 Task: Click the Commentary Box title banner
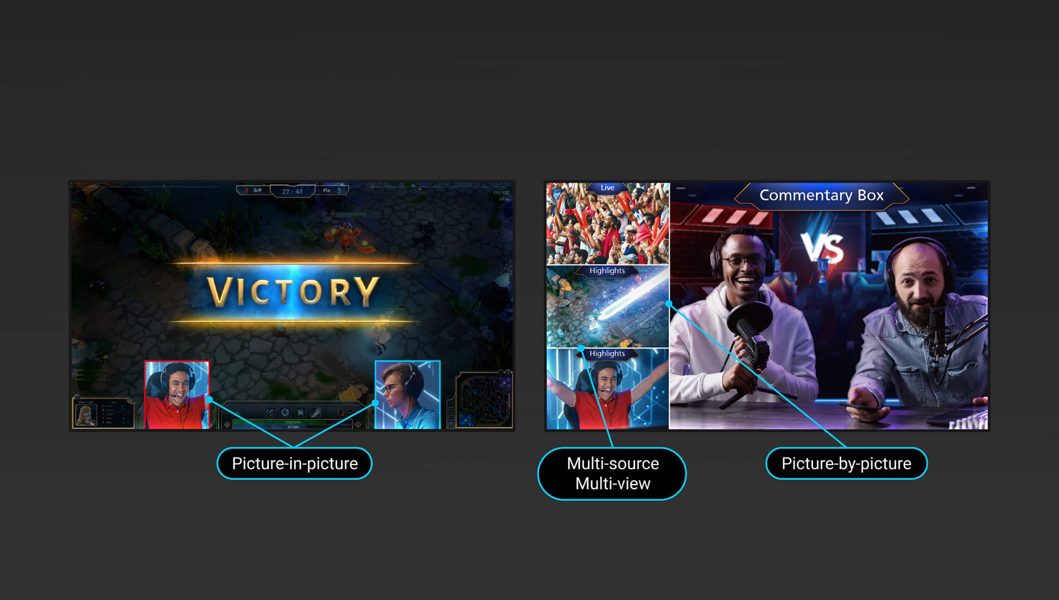[822, 195]
